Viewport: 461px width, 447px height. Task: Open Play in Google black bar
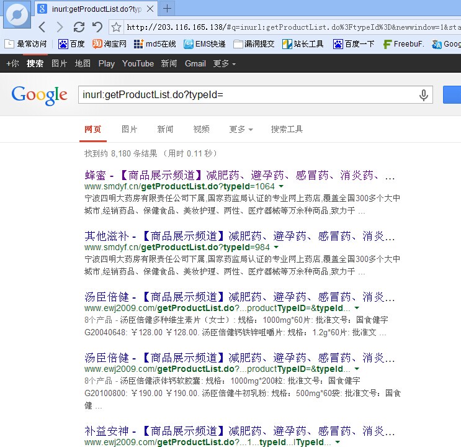point(107,63)
